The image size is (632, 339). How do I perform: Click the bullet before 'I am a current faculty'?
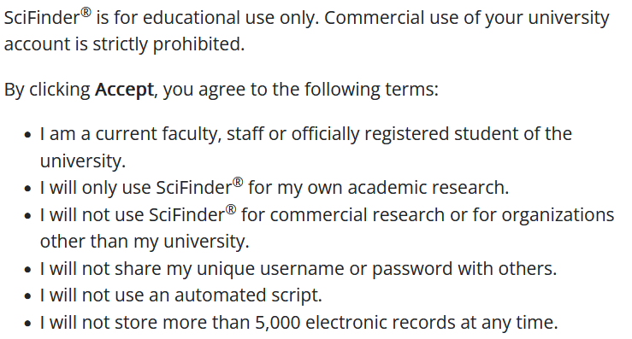pos(27,135)
